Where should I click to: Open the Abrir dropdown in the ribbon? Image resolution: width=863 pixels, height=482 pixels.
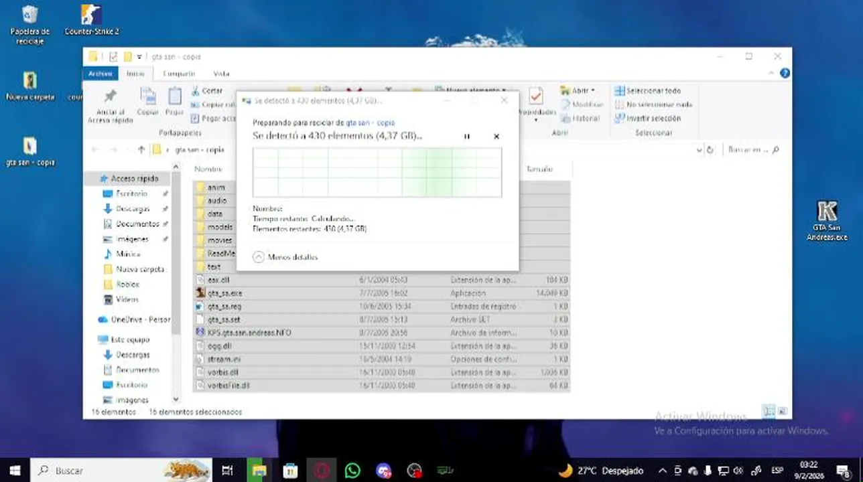click(x=593, y=90)
